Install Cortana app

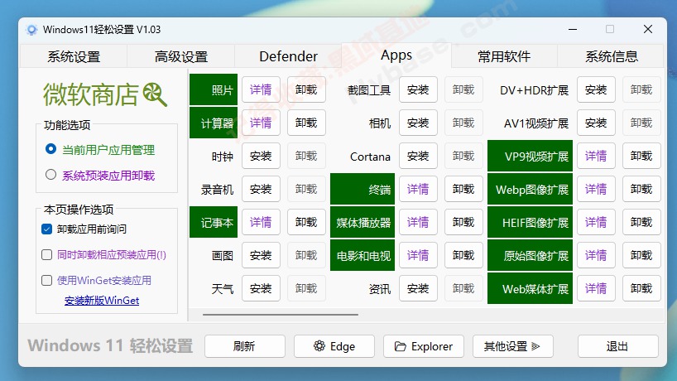(x=418, y=156)
